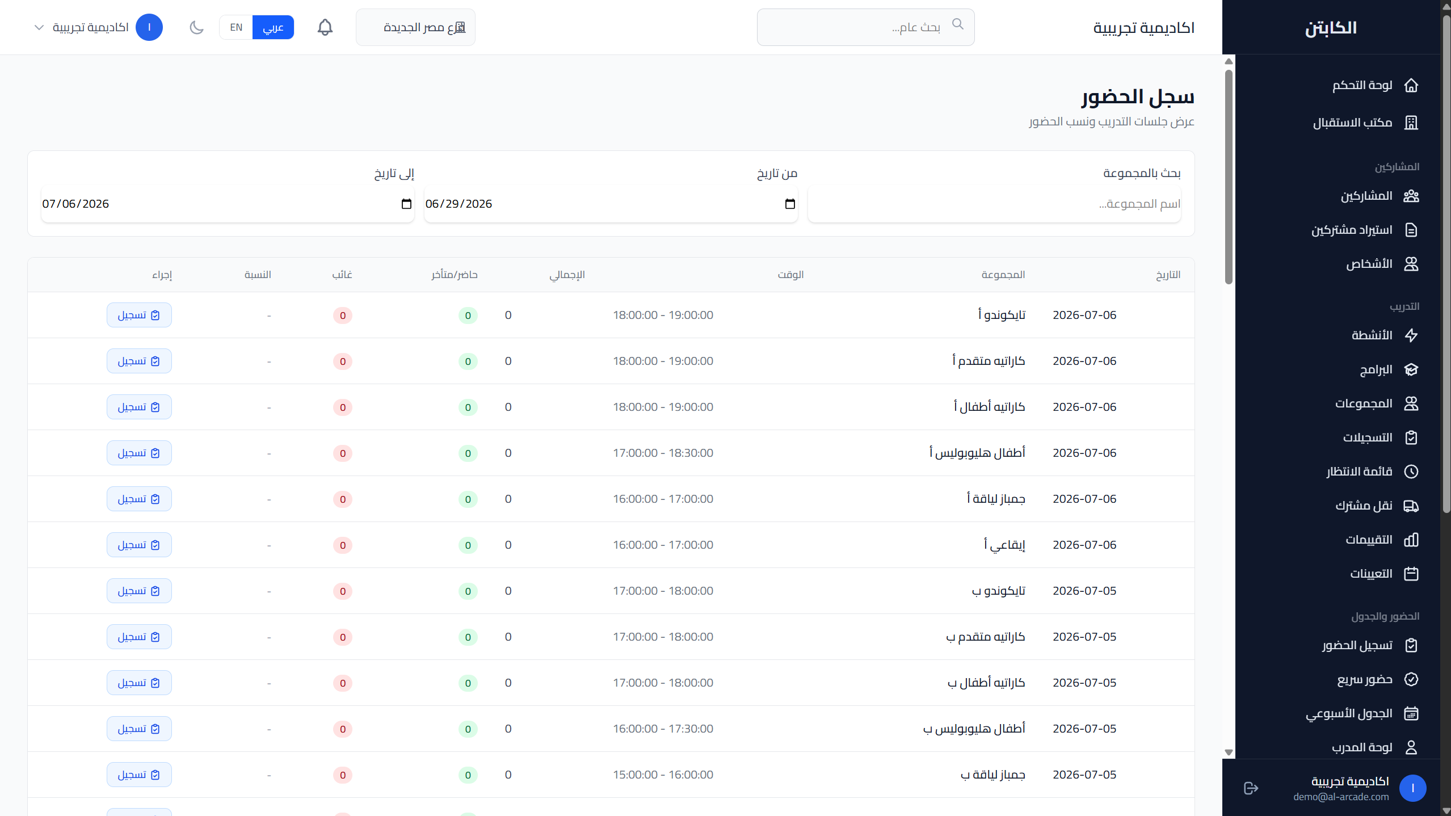The image size is (1451, 816).
Task: Toggle dark mode with the moon icon
Action: [x=196, y=27]
